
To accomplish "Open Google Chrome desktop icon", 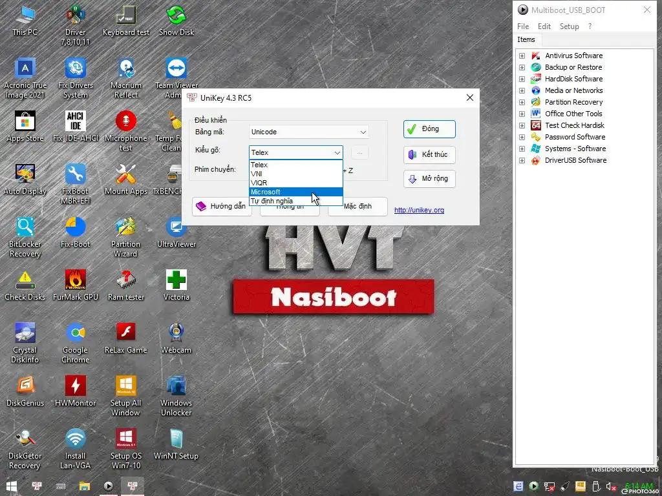I will click(75, 344).
